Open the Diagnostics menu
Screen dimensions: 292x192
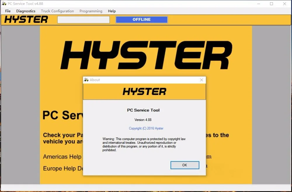point(26,11)
